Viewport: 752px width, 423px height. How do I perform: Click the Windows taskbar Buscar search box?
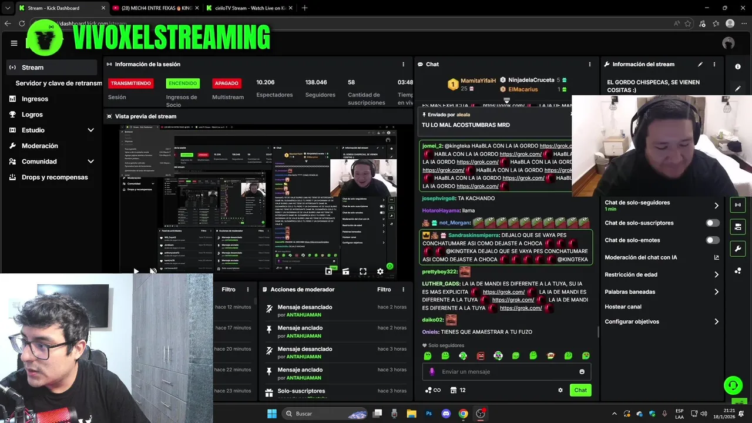[323, 414]
